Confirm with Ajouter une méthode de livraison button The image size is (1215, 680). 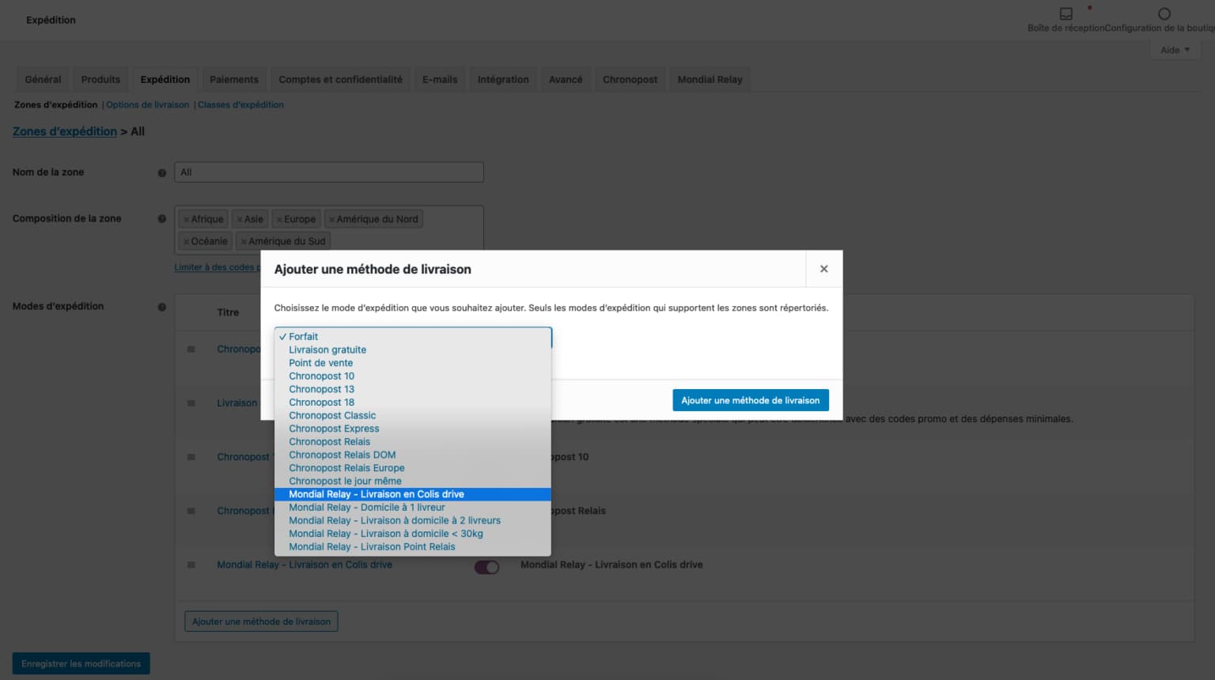tap(750, 400)
